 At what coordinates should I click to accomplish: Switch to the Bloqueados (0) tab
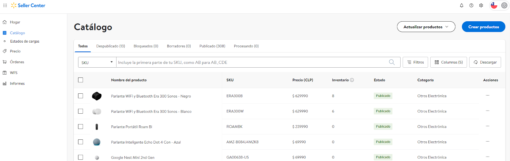click(146, 46)
